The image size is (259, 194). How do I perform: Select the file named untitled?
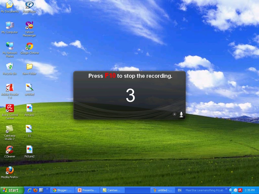29,90
